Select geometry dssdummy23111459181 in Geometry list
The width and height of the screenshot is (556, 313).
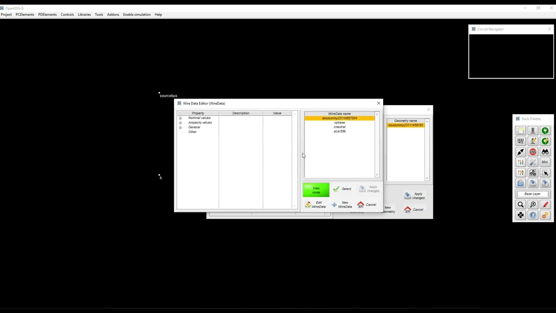click(405, 125)
